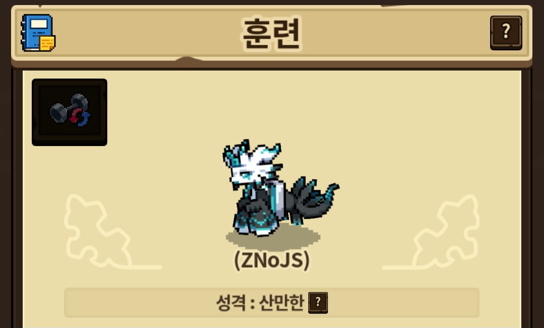Open the blue notebook icon in the header

38,33
